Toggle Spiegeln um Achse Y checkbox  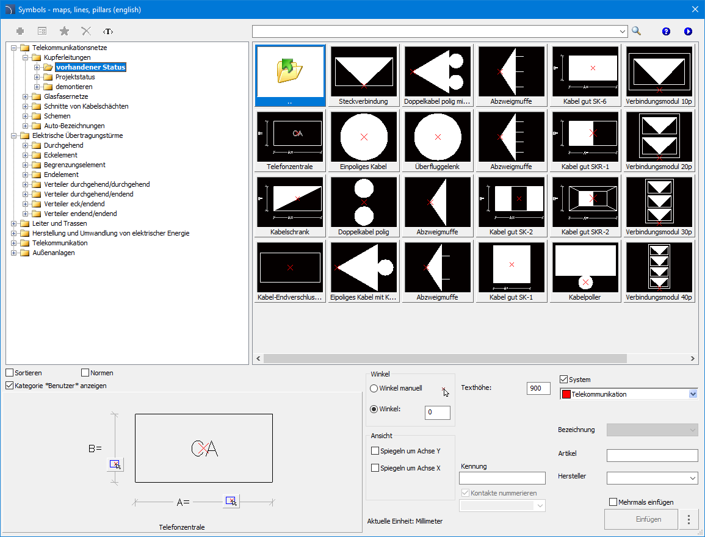pyautogui.click(x=375, y=451)
